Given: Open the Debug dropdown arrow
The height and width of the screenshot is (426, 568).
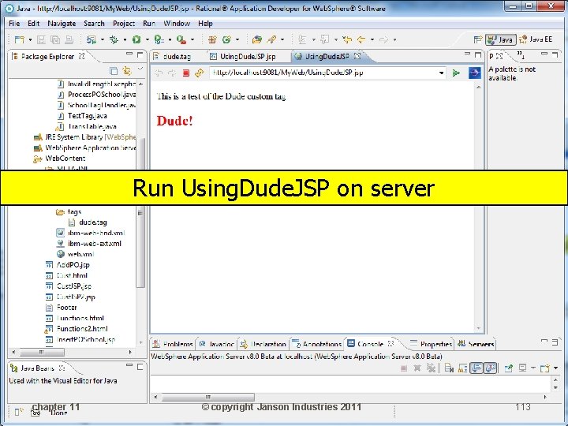Looking at the screenshot, I should click(x=125, y=39).
